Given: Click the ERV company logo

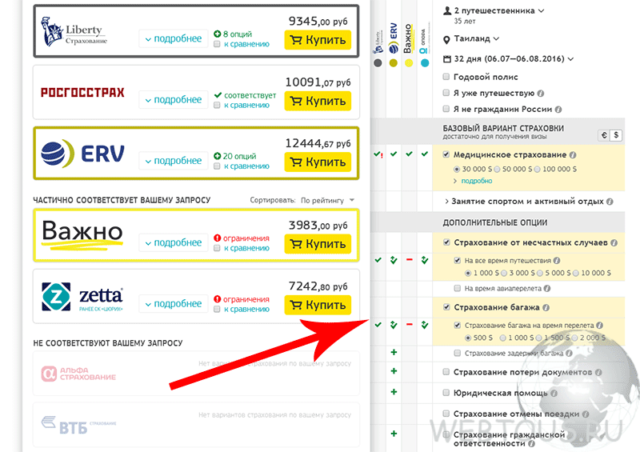Looking at the screenshot, I should pyautogui.click(x=83, y=154).
